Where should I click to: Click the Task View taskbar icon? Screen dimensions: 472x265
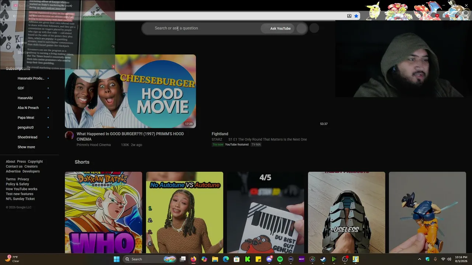tap(183, 259)
